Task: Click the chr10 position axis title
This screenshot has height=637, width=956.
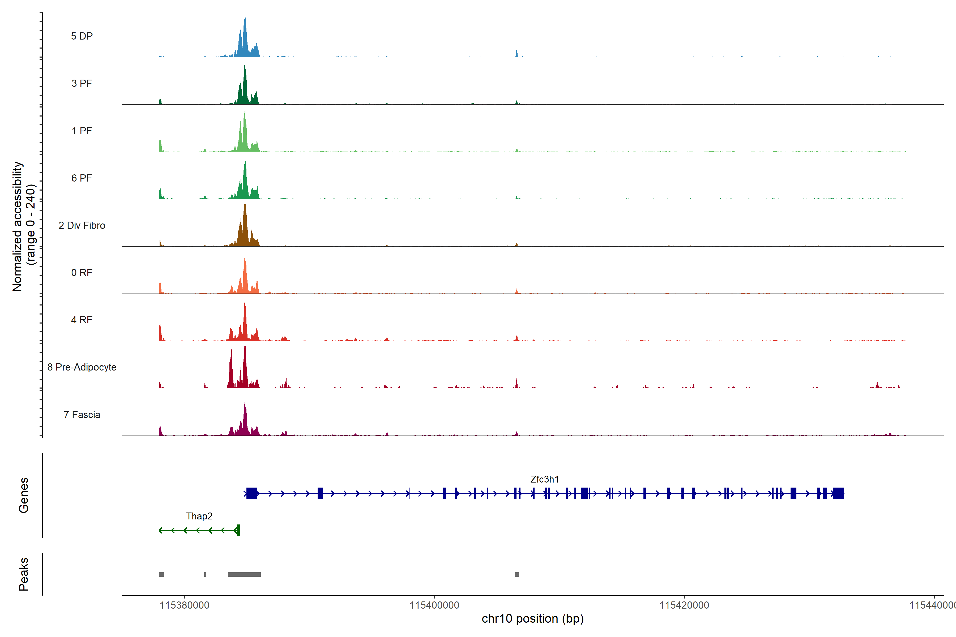Action: pyautogui.click(x=532, y=618)
